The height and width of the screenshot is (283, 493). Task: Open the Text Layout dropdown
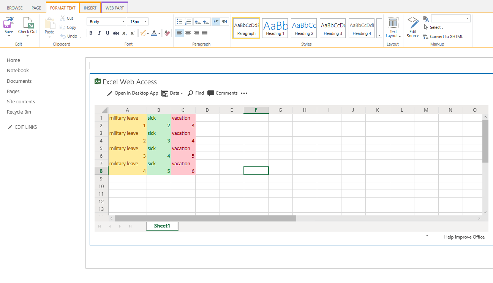click(393, 28)
